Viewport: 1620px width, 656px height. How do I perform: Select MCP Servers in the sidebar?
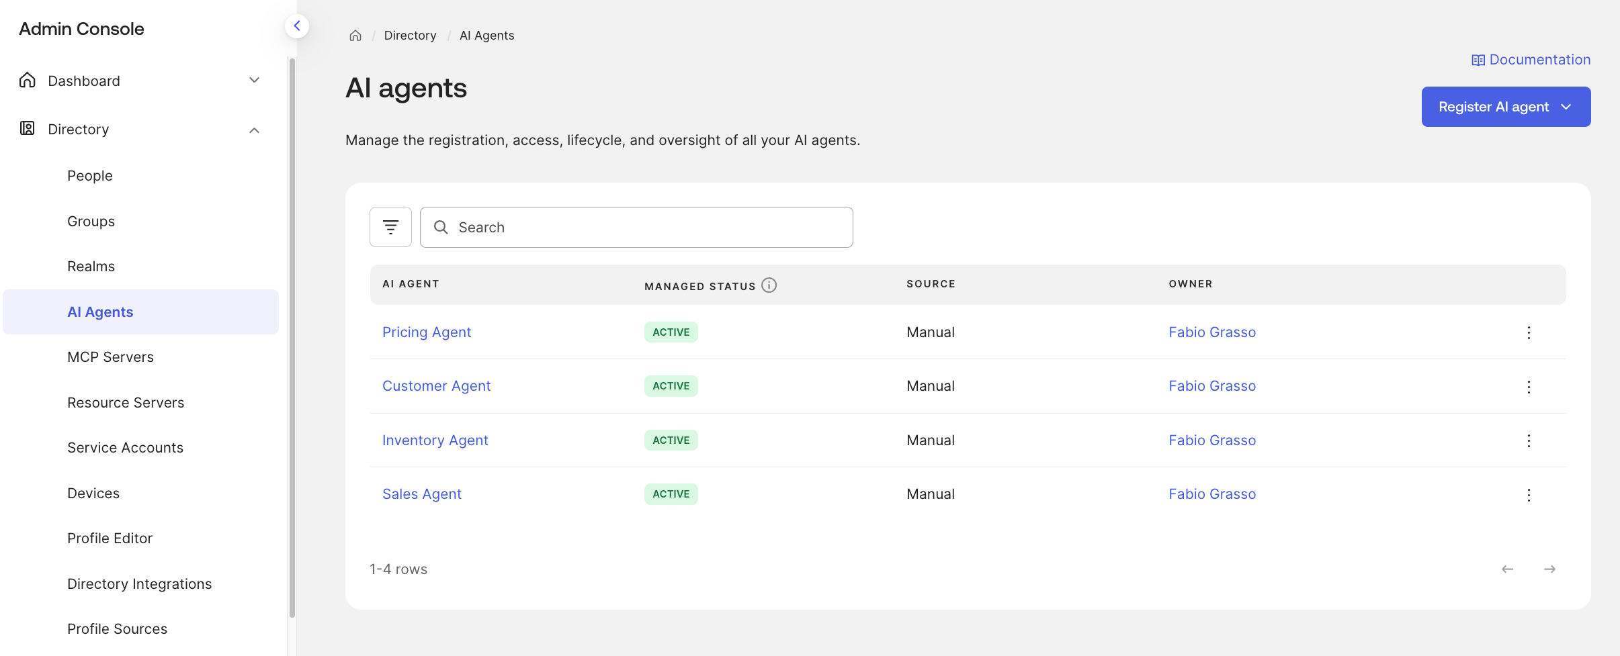coord(110,357)
